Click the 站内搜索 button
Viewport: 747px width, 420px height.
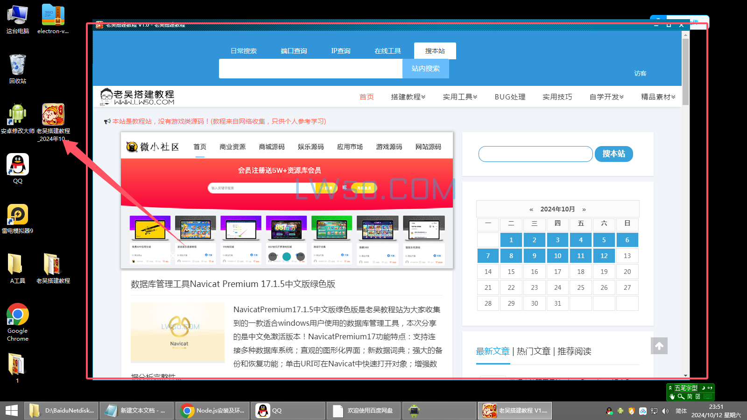[x=425, y=69]
